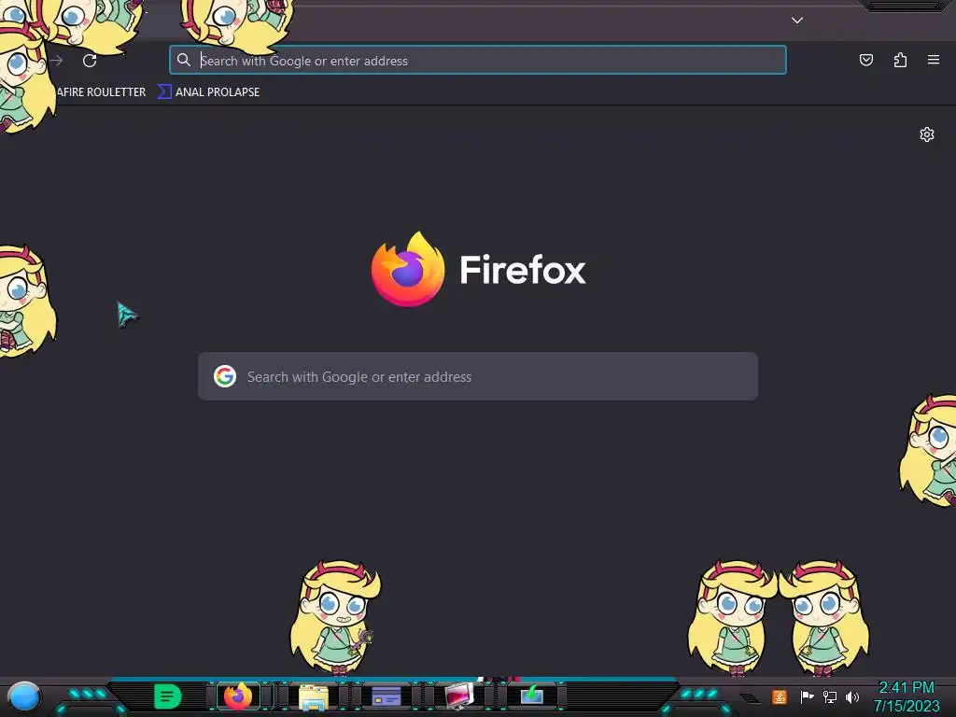Open the network status tray icon
This screenshot has height=717, width=956.
tap(830, 696)
